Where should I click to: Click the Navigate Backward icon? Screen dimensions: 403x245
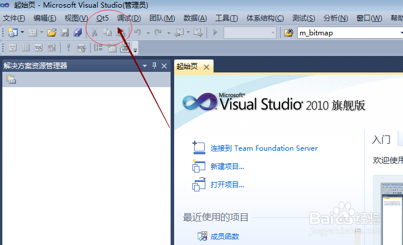[179, 32]
